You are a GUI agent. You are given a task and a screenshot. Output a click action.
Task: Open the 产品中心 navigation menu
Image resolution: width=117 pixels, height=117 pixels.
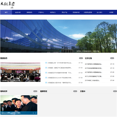41,12
